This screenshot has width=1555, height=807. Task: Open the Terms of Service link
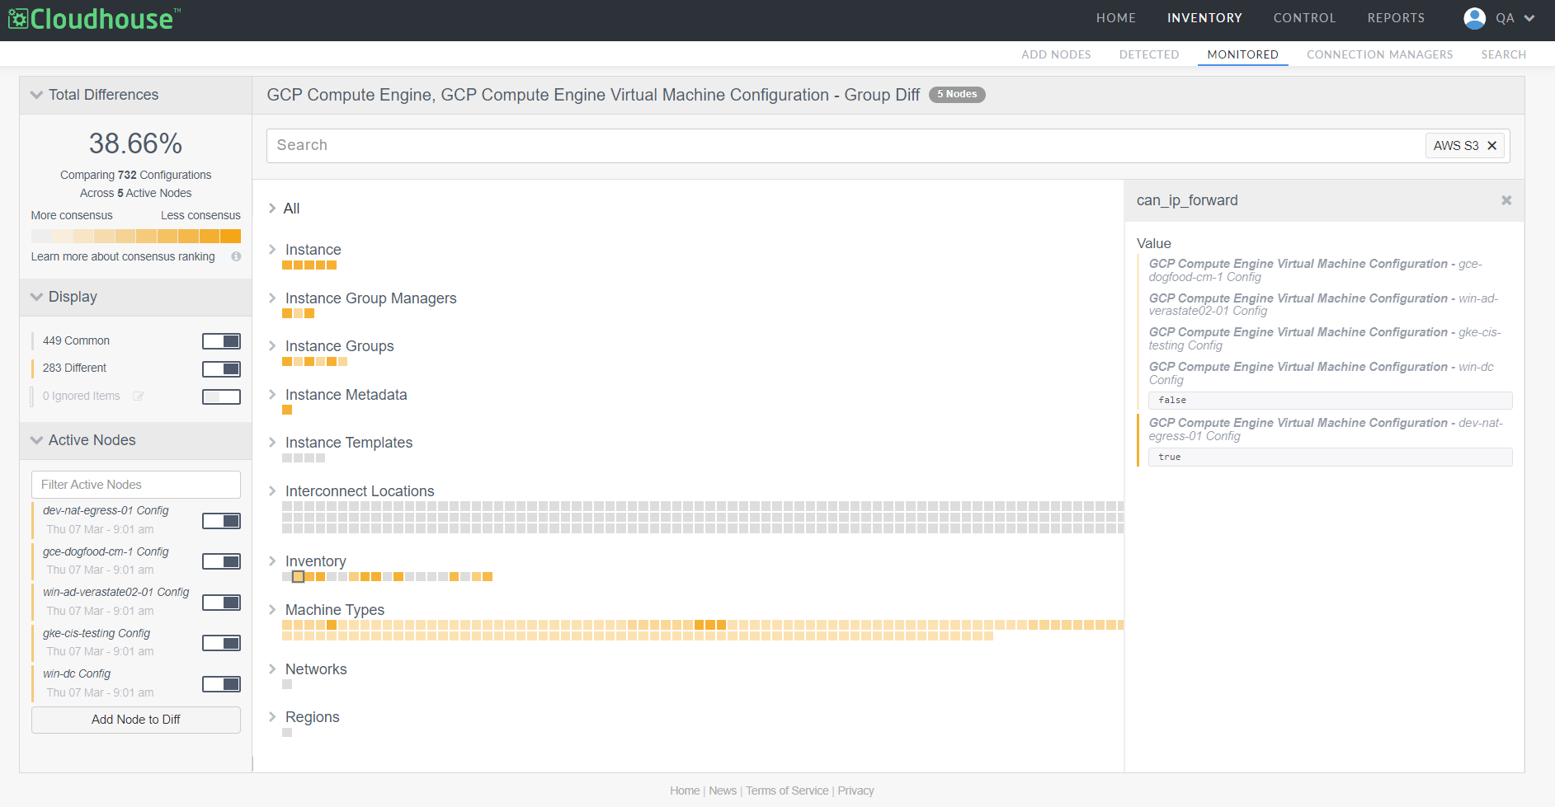(x=787, y=791)
